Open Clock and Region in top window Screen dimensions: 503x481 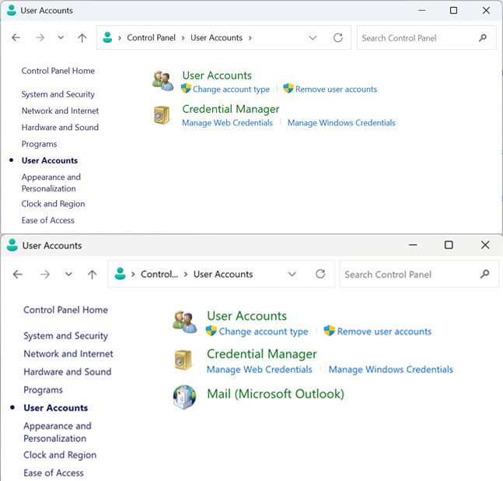tap(53, 204)
